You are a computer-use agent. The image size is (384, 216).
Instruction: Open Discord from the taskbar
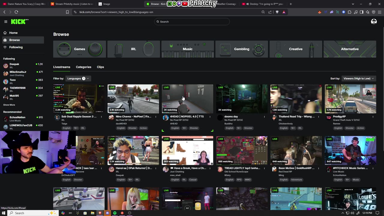[107, 213]
